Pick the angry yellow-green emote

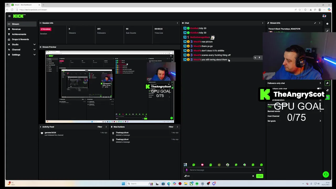(x=219, y=165)
